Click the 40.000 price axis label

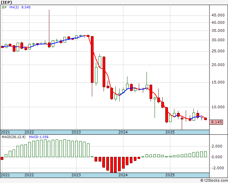pos(218,22)
